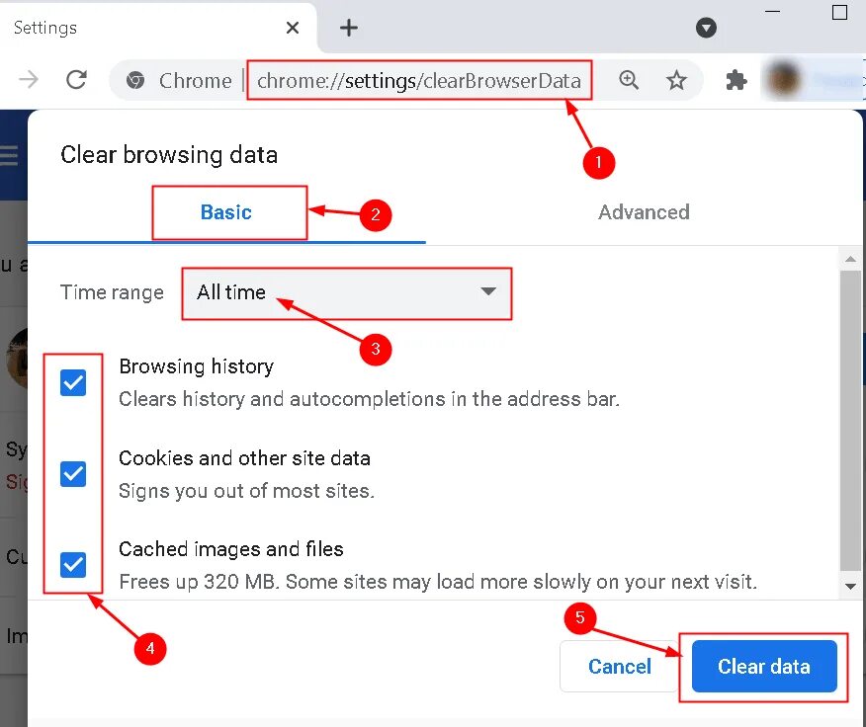Switch to the Basic tab
The height and width of the screenshot is (727, 866).
226,212
